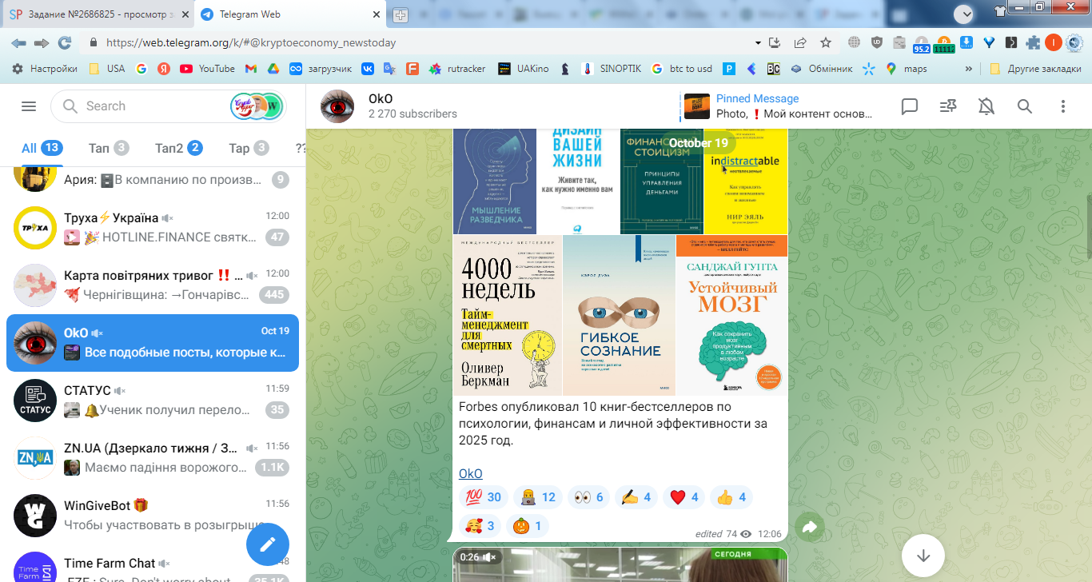Image resolution: width=1092 pixels, height=582 pixels.
Task: Open the boost channel icon in the OkO header
Action: pyautogui.click(x=948, y=106)
